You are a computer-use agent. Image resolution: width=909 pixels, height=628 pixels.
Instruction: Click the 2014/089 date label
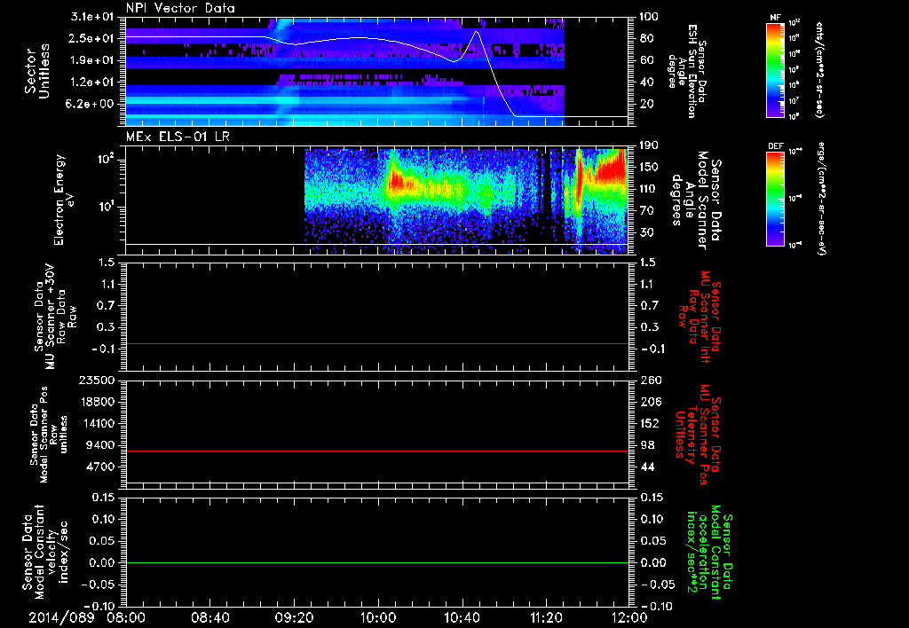(x=61, y=617)
